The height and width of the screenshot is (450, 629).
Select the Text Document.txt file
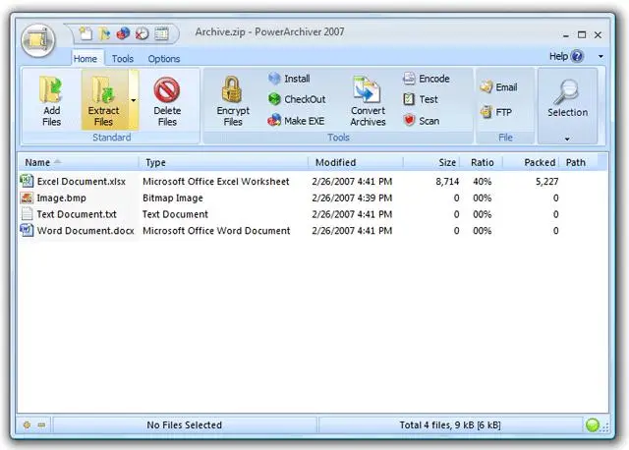coord(77,214)
